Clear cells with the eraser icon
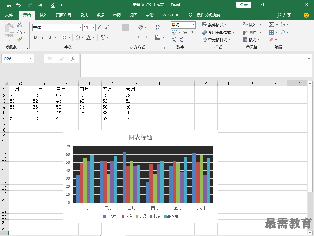 coord(271,39)
